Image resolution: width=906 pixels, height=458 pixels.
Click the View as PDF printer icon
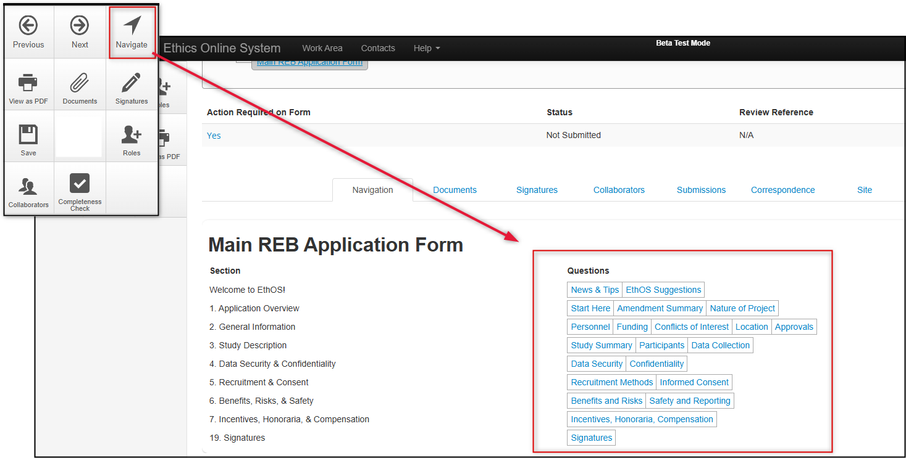[28, 82]
